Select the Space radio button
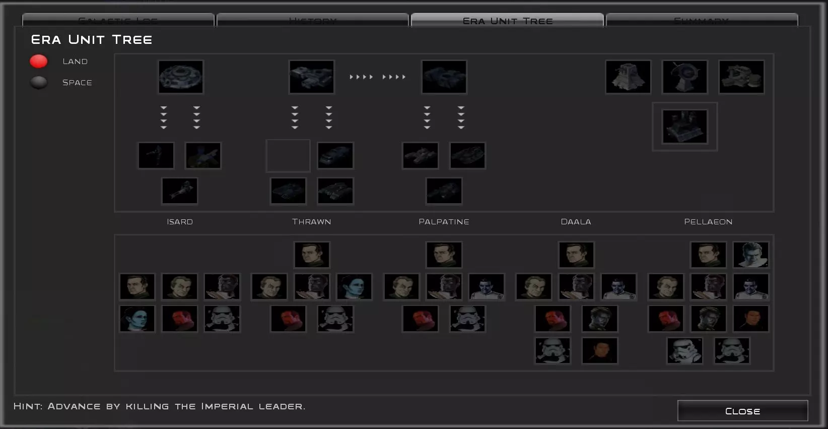This screenshot has height=429, width=828. point(39,82)
